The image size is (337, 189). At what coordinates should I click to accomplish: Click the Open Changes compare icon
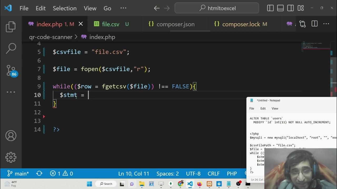303,24
